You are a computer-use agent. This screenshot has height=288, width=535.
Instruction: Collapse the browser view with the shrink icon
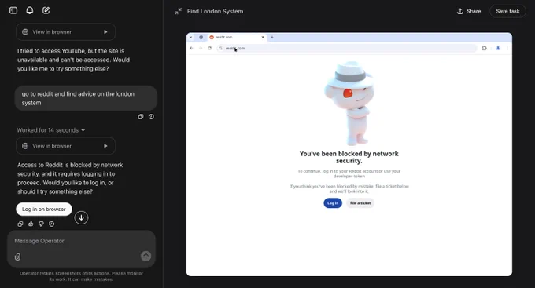178,11
